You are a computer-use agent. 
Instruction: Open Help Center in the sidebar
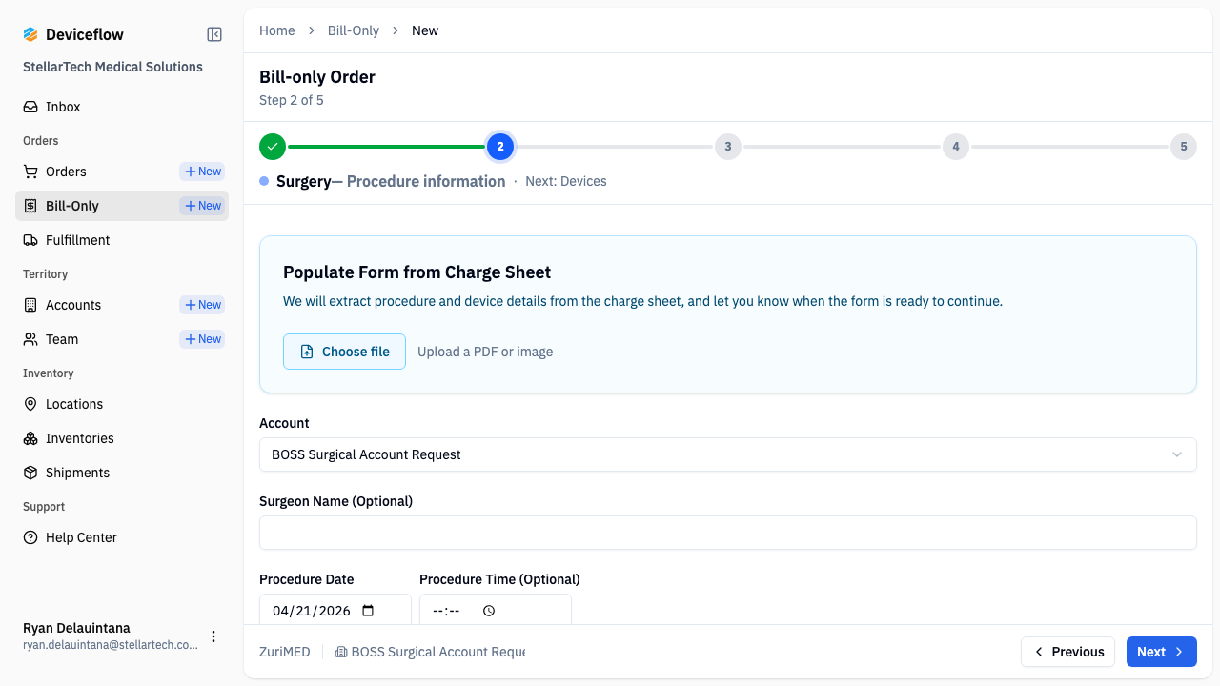pos(81,537)
